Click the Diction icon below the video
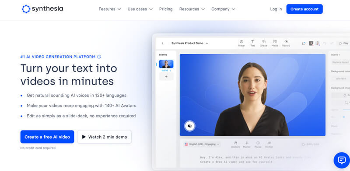This screenshot has height=171, width=350. pos(269,144)
